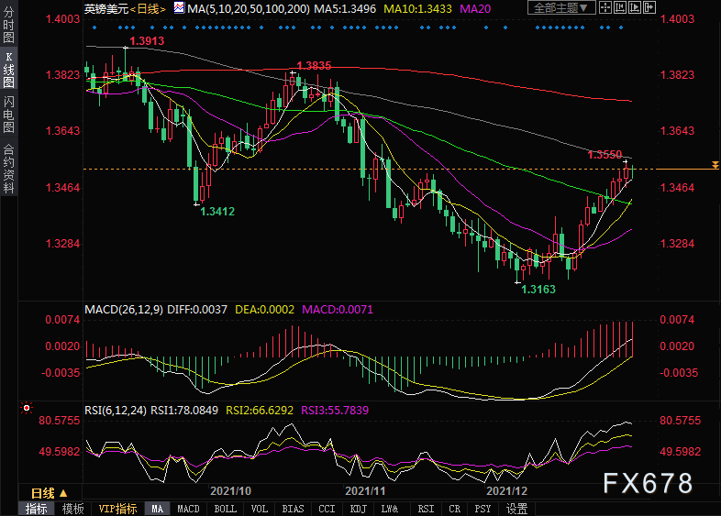Select the CR indicator button
Image resolution: width=721 pixels, height=516 pixels.
click(454, 509)
